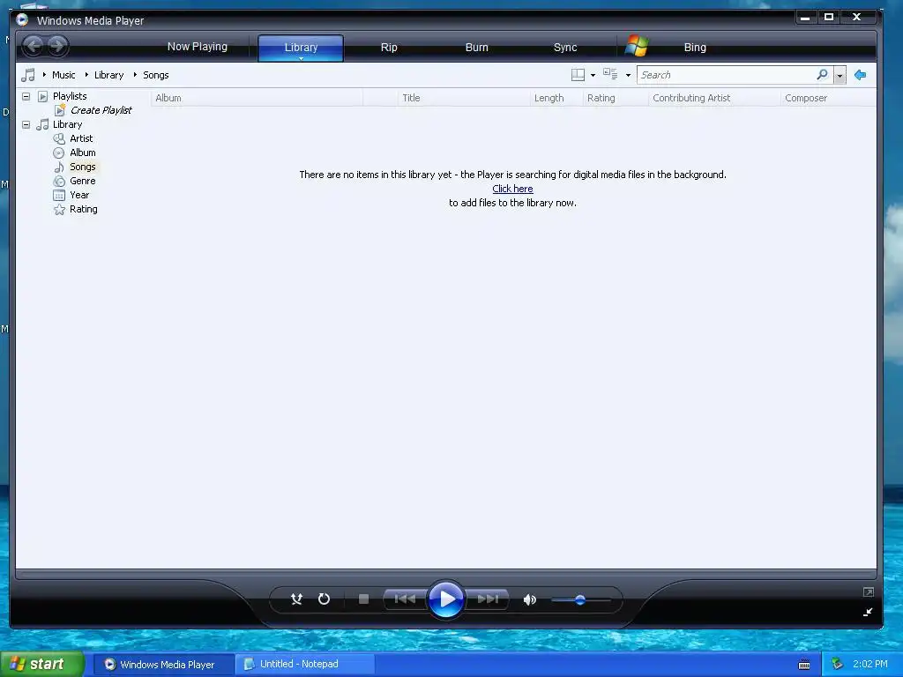This screenshot has width=903, height=677.
Task: Open the Windows Start button
Action: coord(41,665)
